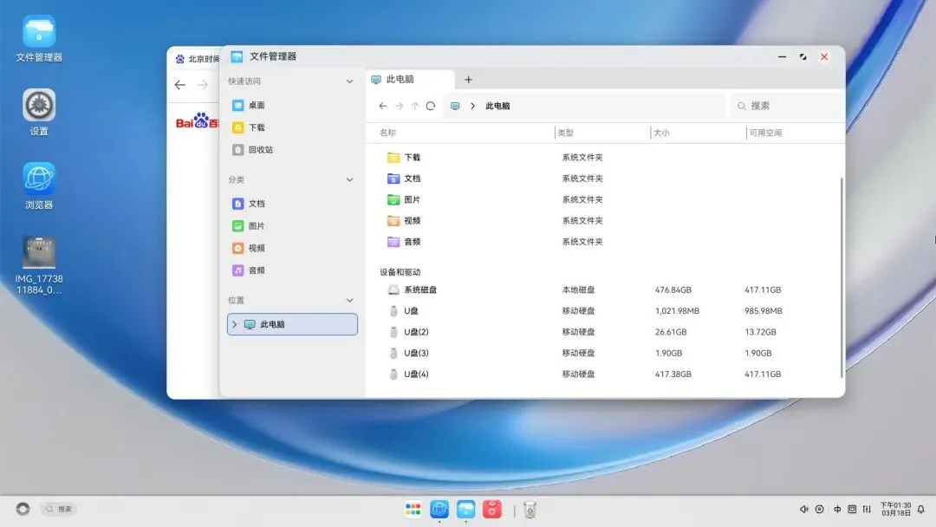
Task: Open 桌面 in quick access sidebar
Action: click(292, 105)
